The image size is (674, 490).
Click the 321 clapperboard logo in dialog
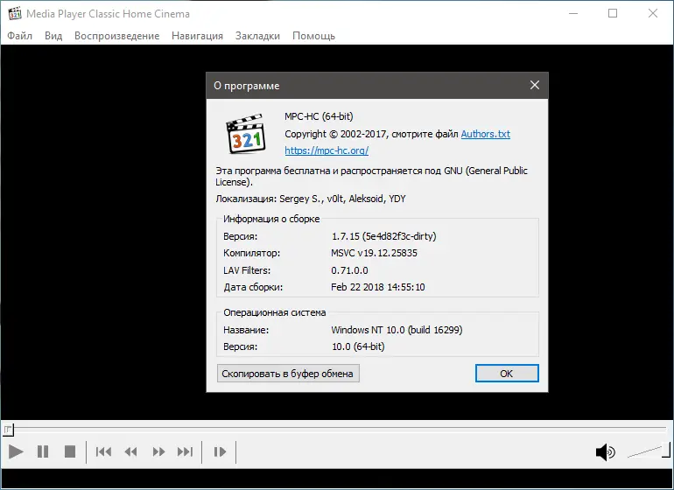246,133
